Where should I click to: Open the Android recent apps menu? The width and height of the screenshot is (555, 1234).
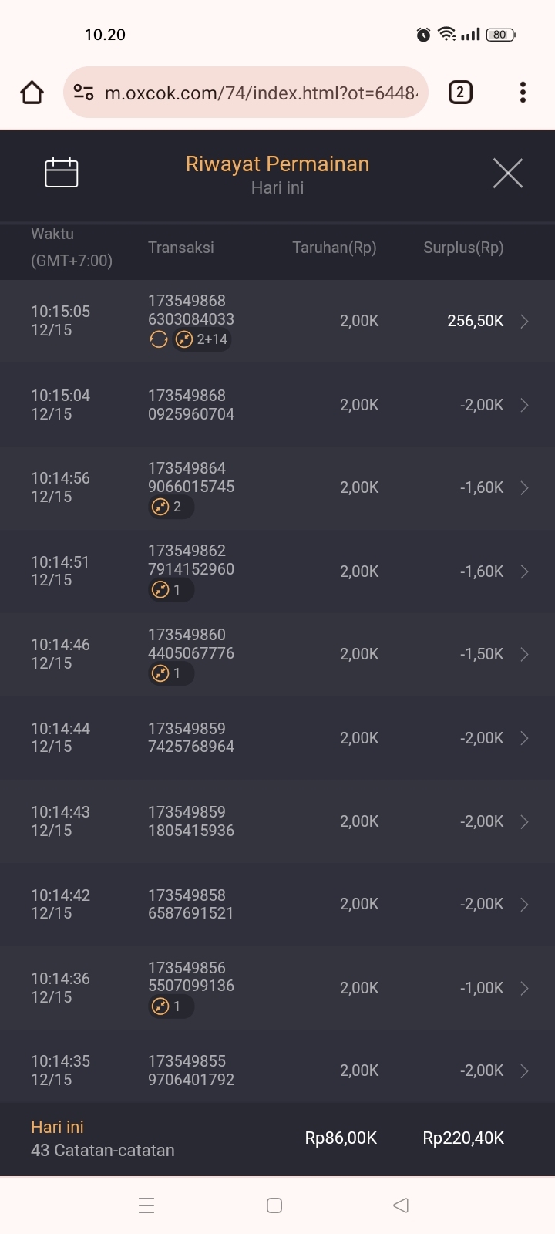coord(146,1205)
